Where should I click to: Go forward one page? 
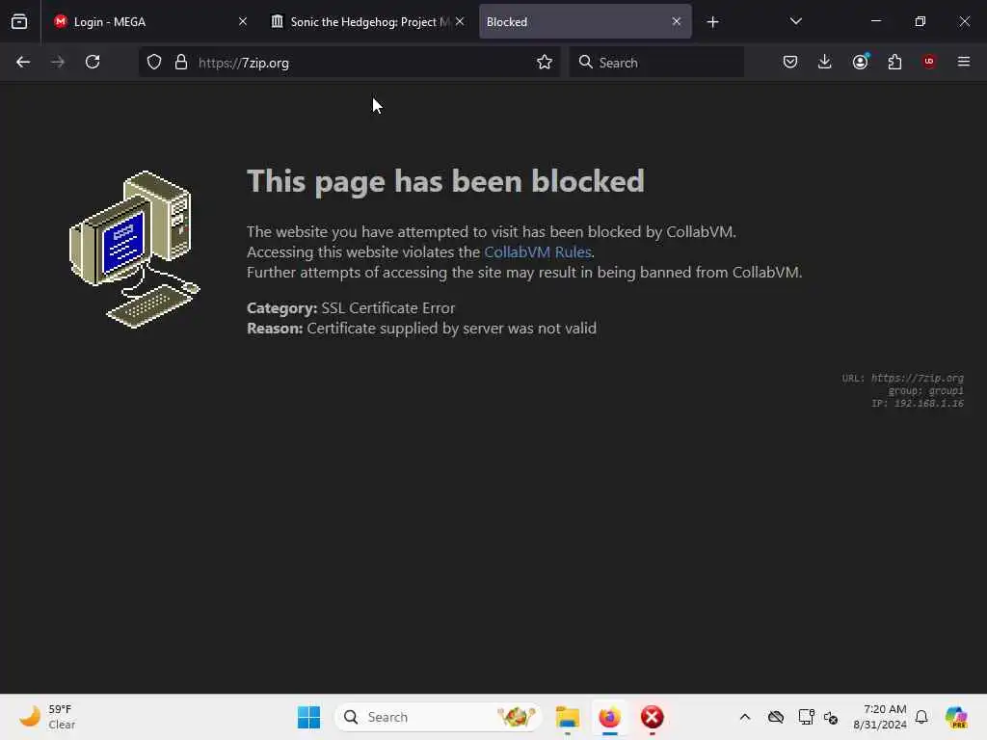(58, 62)
